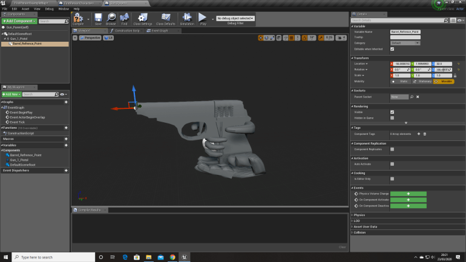Add a new function with plus icon

(x=66, y=128)
